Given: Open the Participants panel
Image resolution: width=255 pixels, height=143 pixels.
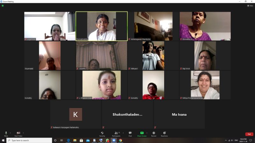Looking at the screenshot, I should tap(116, 133).
